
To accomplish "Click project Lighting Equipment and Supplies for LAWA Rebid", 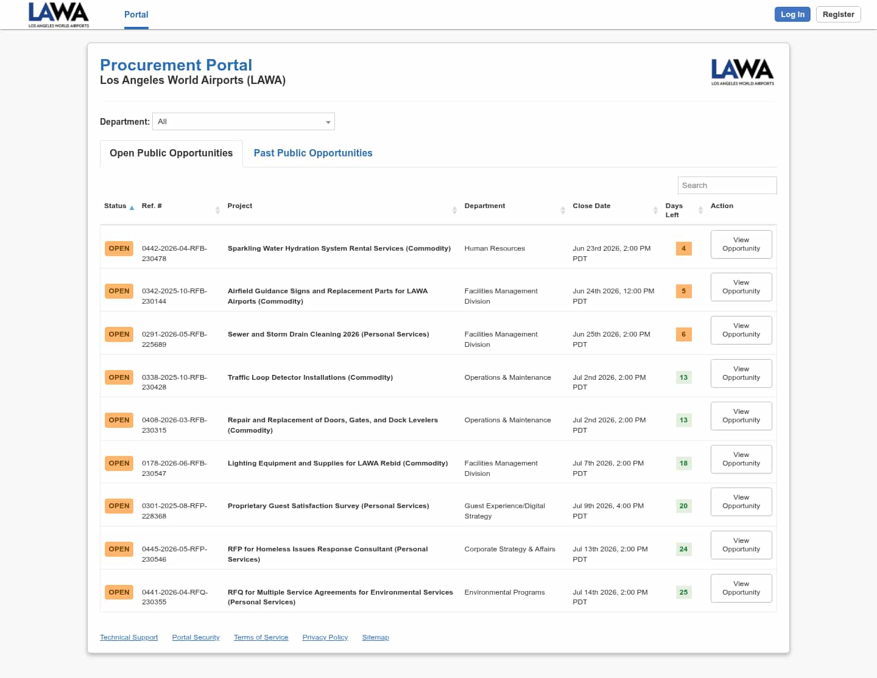I will click(x=338, y=463).
